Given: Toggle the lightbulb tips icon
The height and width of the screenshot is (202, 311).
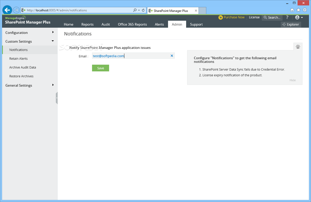Looking at the screenshot, I should [x=298, y=47].
